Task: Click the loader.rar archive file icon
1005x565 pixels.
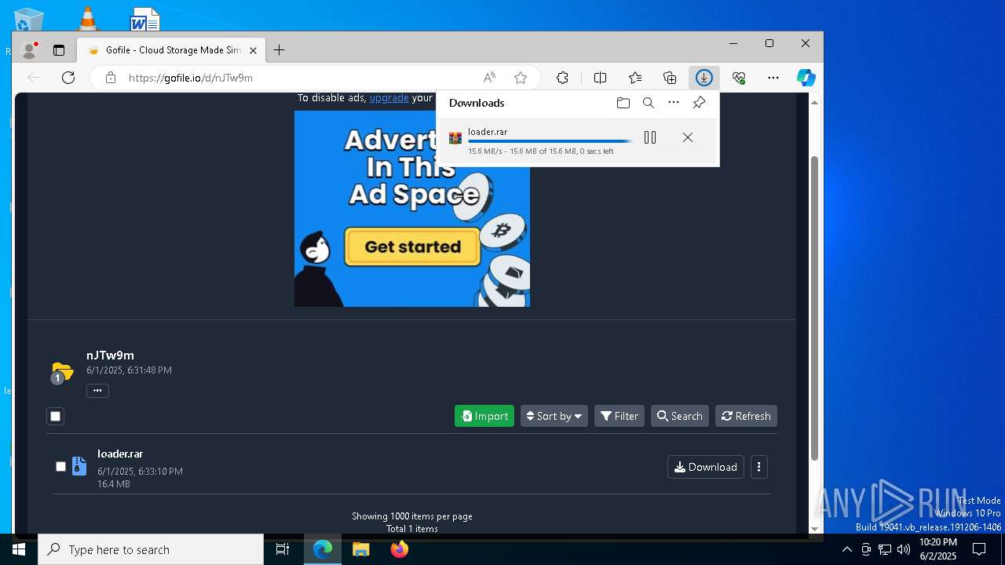Action: (79, 466)
